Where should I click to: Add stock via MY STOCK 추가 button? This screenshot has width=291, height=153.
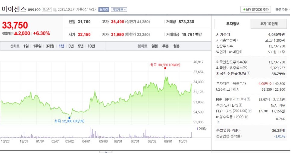(x=255, y=9)
